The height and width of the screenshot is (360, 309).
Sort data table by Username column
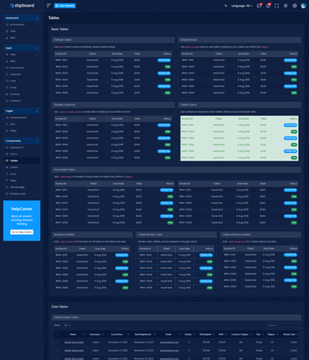pos(96,334)
